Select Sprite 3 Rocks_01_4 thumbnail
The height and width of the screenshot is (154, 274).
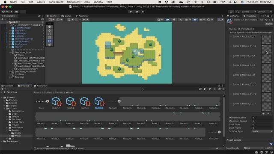(266, 59)
